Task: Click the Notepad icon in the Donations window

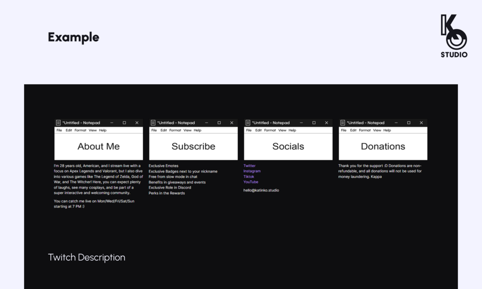Action: click(x=342, y=123)
